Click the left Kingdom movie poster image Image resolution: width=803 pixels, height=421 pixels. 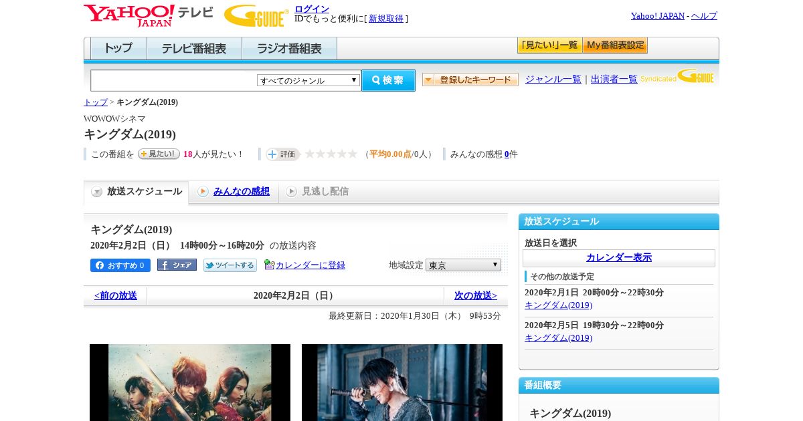pos(190,382)
